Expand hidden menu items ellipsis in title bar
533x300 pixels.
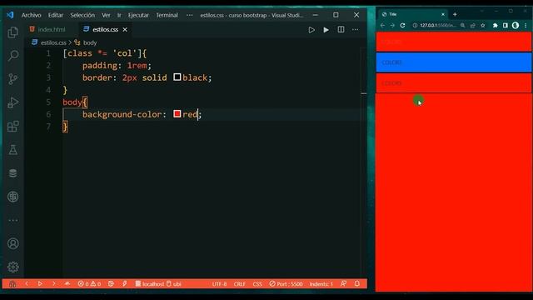(x=189, y=15)
